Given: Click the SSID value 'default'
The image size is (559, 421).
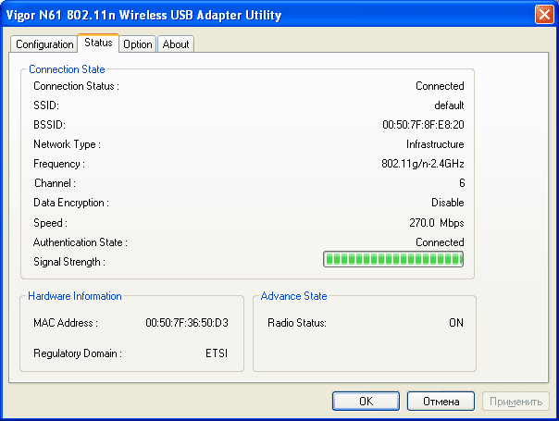Looking at the screenshot, I should (449, 105).
